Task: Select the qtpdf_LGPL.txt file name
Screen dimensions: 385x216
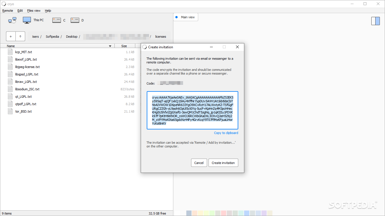Action: click(26, 104)
